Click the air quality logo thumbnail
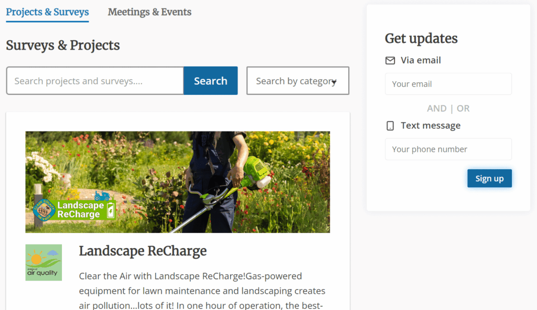Viewport: 537px width, 310px height. (44, 262)
